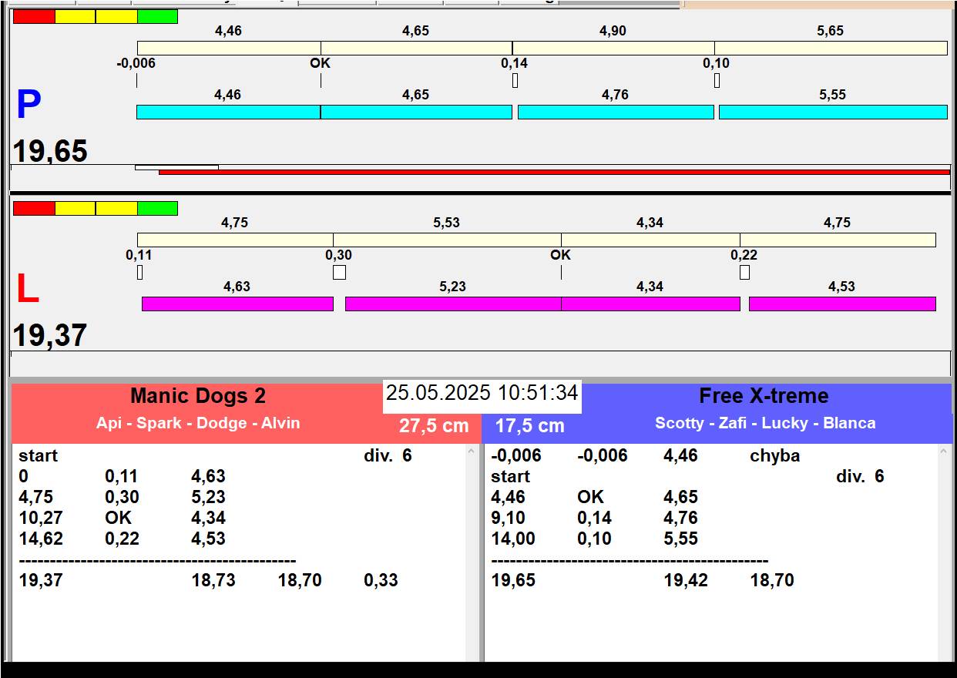Click the red progress bar under P lane

[553, 172]
